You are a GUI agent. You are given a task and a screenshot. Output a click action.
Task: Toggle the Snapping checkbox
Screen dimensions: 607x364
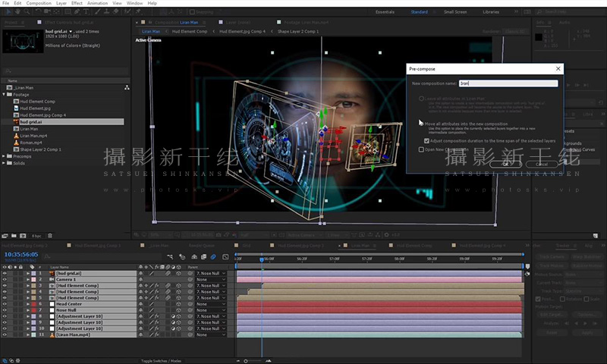(192, 12)
